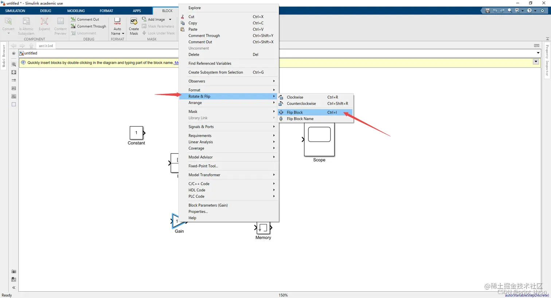Expand the C/C++ Code submenu
This screenshot has height=298, width=551.
click(x=229, y=184)
